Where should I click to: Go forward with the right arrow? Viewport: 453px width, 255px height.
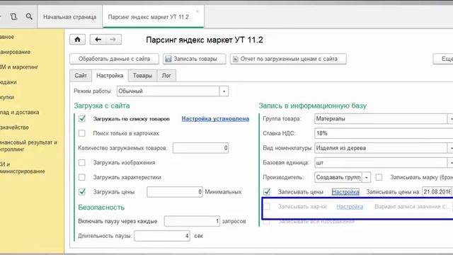113,40
